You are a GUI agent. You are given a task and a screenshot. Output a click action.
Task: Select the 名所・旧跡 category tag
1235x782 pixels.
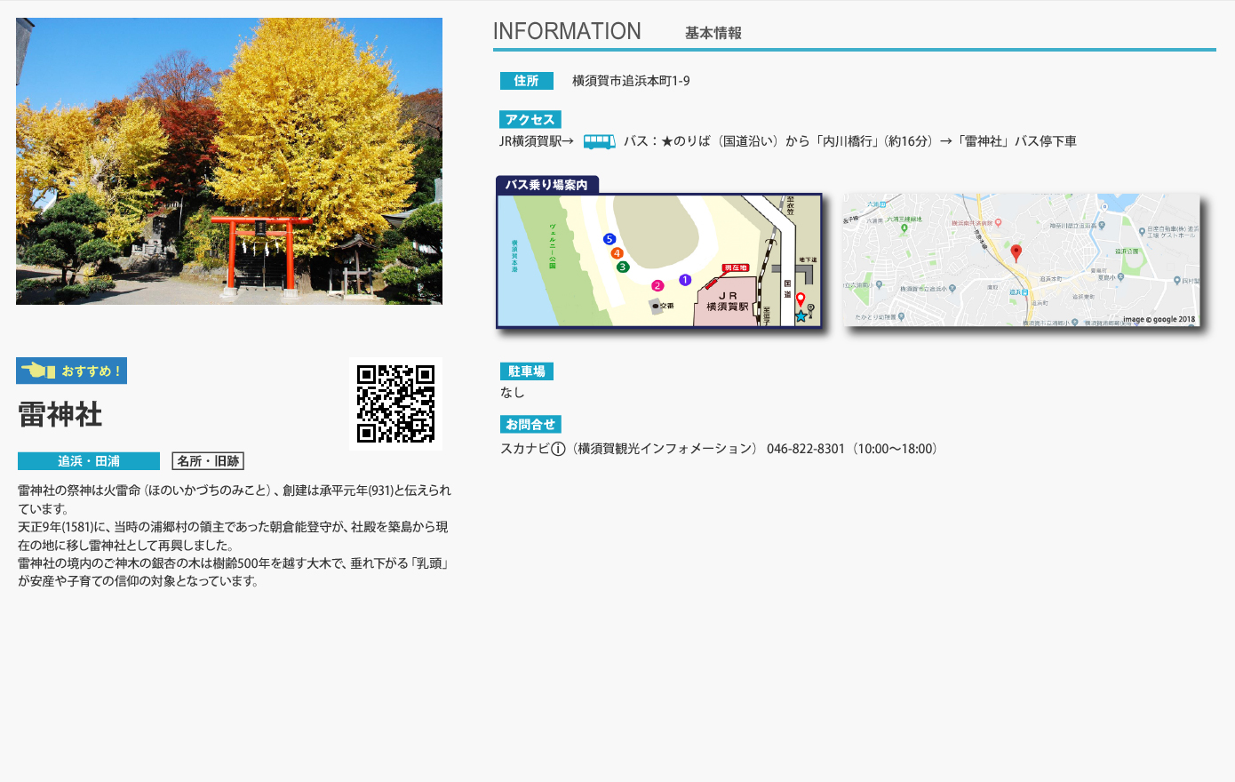[208, 461]
